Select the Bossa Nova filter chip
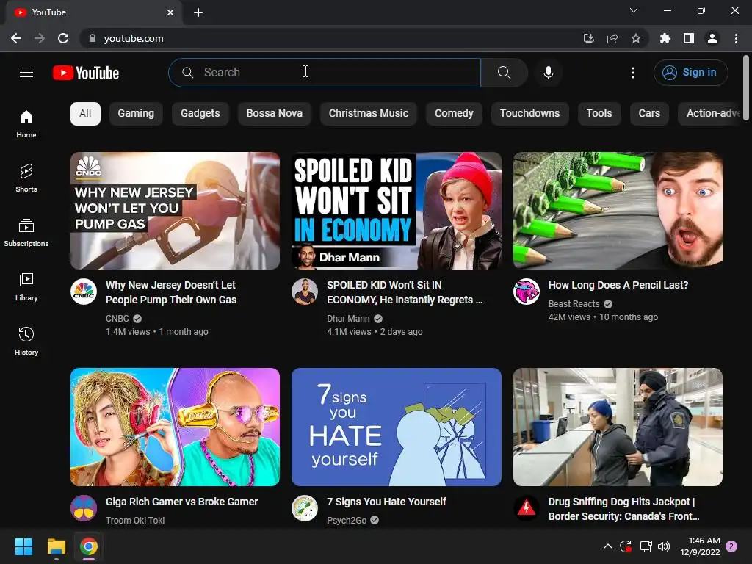Viewport: 752px width, 564px height. click(275, 114)
